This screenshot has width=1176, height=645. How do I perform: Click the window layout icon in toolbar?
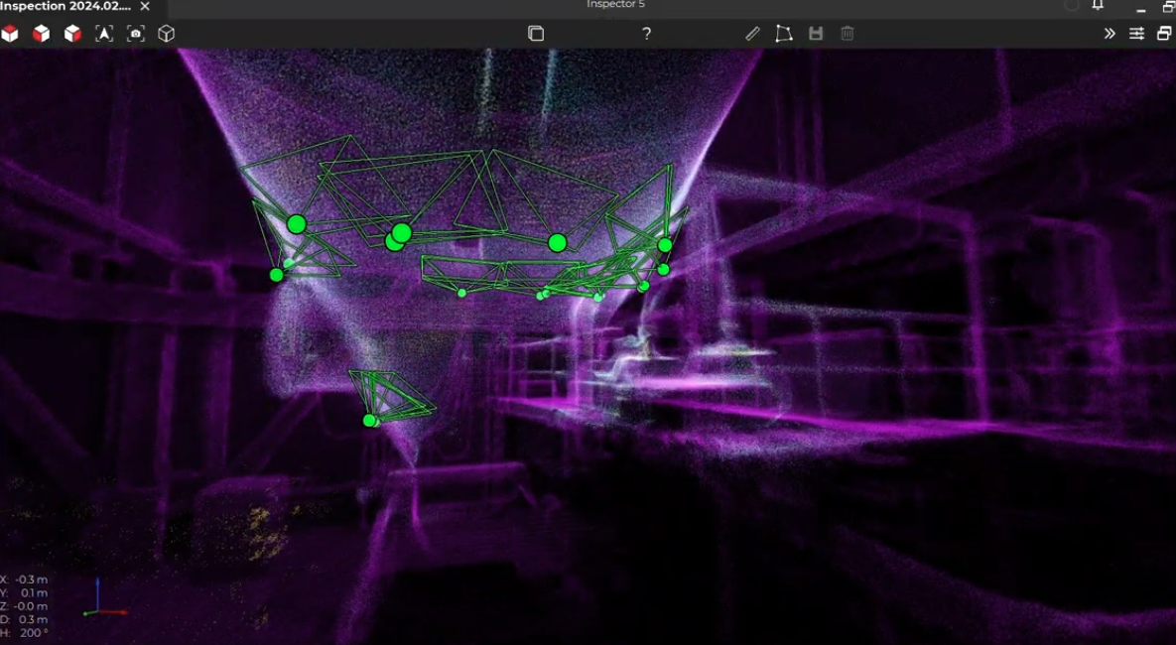click(x=1164, y=34)
